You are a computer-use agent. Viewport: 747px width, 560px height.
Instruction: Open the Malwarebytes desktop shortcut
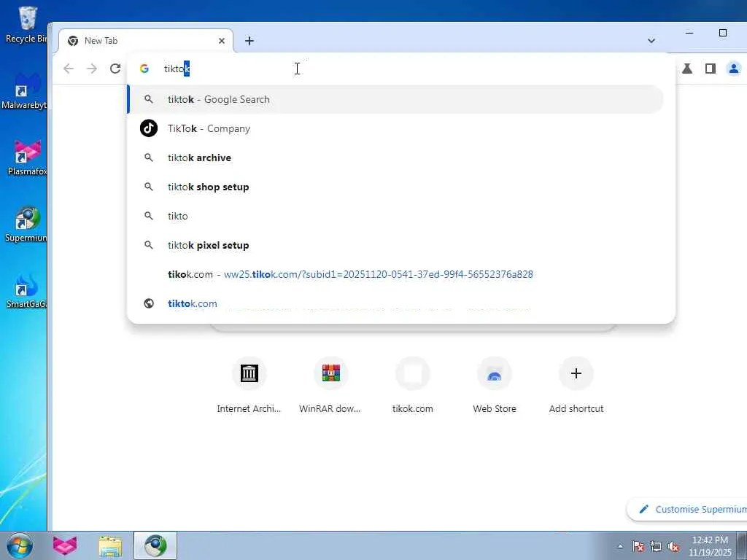(25, 90)
